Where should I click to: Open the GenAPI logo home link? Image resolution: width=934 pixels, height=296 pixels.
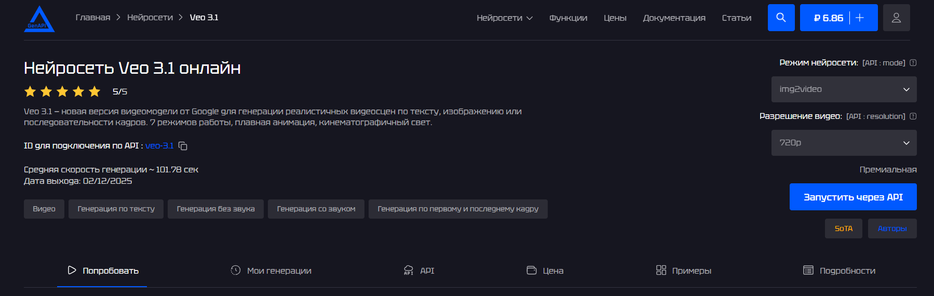pos(39,19)
